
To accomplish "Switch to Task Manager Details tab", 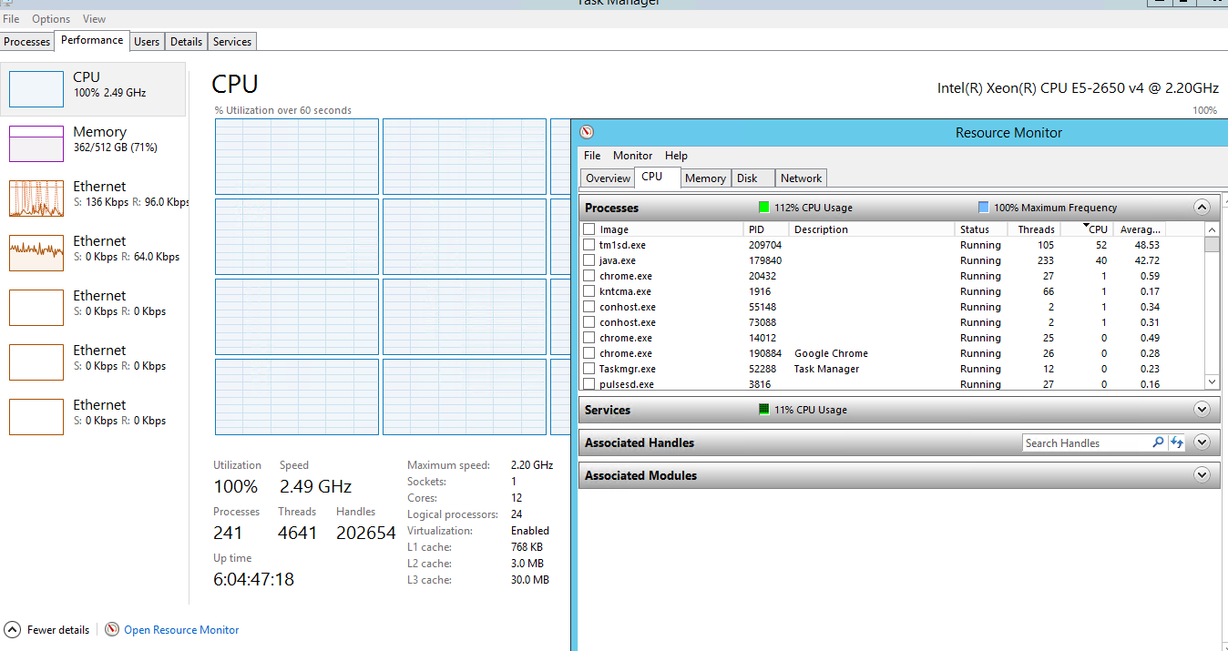I will pos(186,42).
